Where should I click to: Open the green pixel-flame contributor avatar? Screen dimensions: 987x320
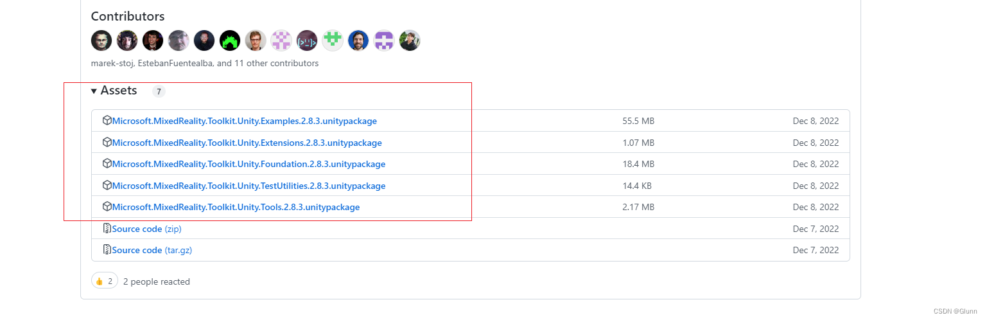click(x=230, y=40)
